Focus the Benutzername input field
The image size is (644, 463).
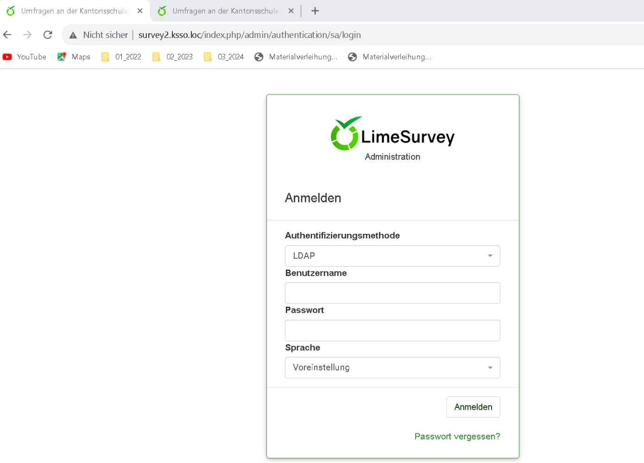click(x=392, y=293)
